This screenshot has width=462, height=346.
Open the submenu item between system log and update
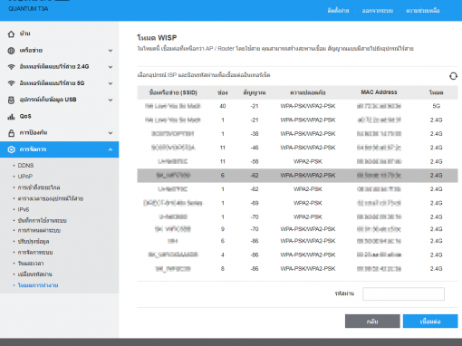tap(39, 231)
